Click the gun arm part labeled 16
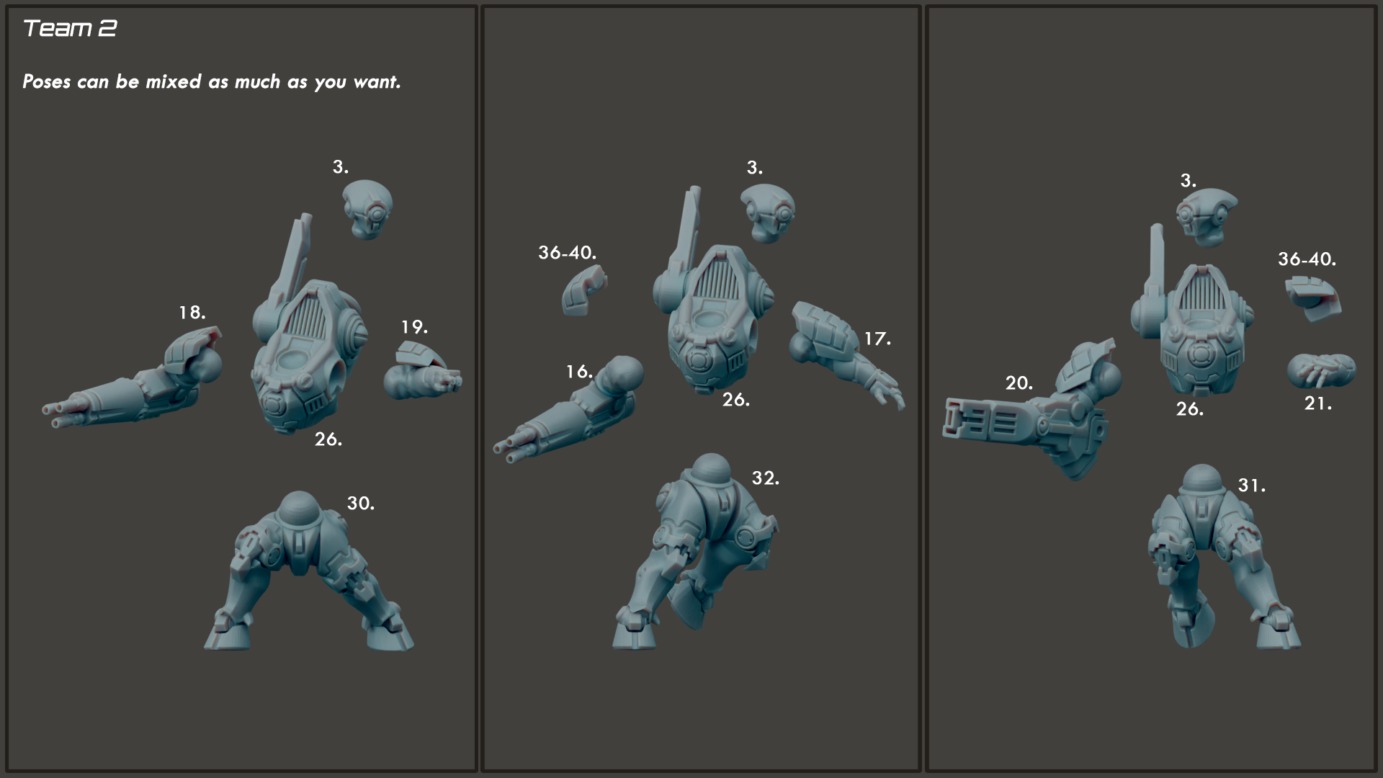 (x=568, y=408)
